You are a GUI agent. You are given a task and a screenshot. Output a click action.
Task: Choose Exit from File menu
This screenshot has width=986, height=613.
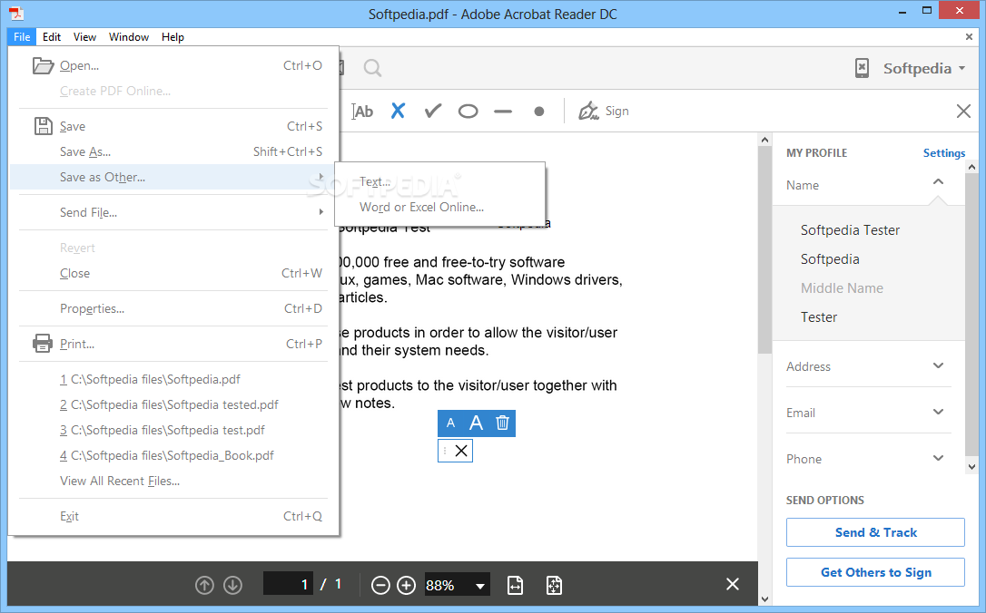click(x=174, y=516)
